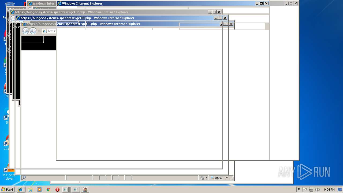343x193 pixels.
Task: Open Opera browser from taskbar
Action: pos(57,190)
